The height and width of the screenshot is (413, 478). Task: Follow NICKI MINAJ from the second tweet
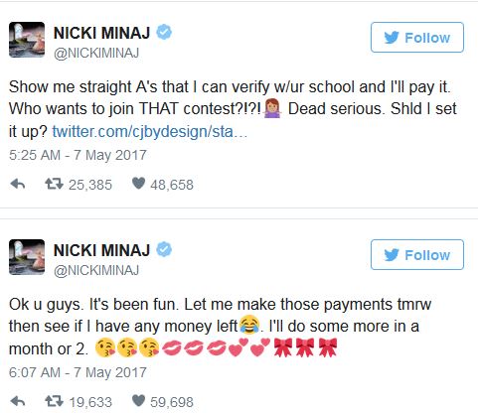(417, 255)
